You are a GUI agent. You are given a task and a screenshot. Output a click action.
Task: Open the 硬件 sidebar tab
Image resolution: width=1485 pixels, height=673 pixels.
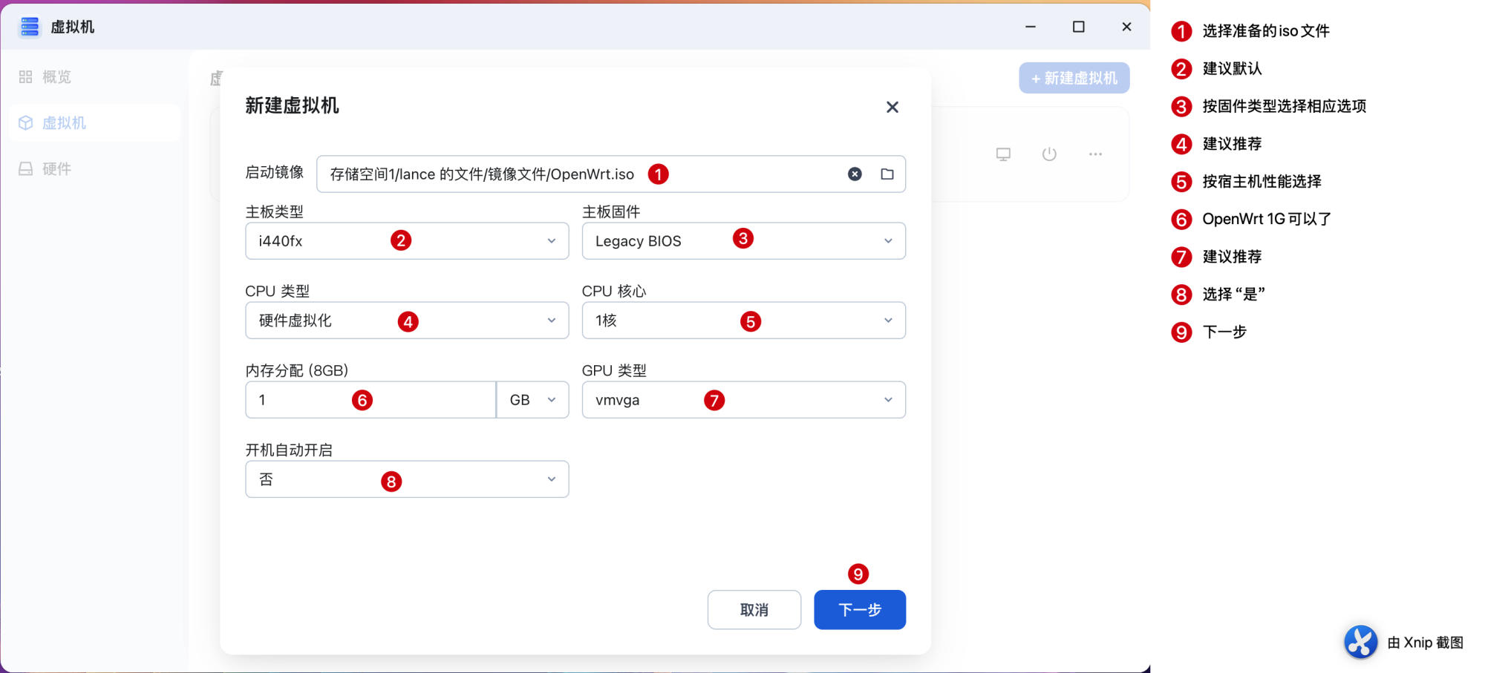click(56, 169)
